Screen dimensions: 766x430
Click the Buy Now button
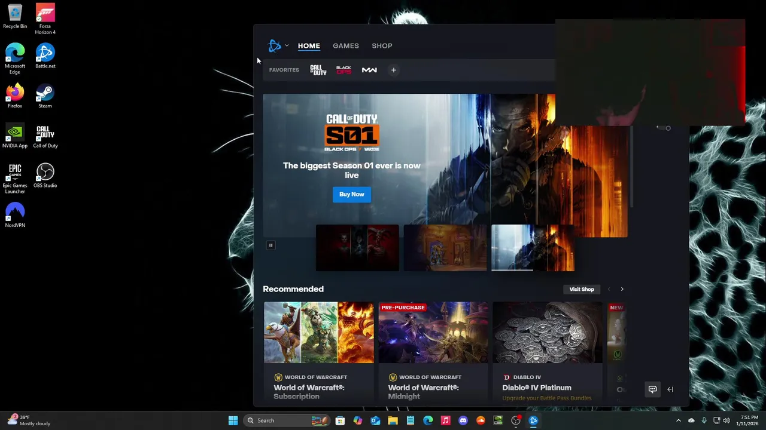coord(352,194)
